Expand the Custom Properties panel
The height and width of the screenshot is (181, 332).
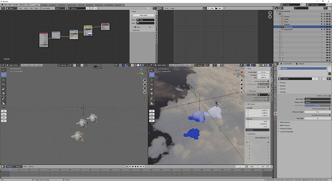coord(286,132)
